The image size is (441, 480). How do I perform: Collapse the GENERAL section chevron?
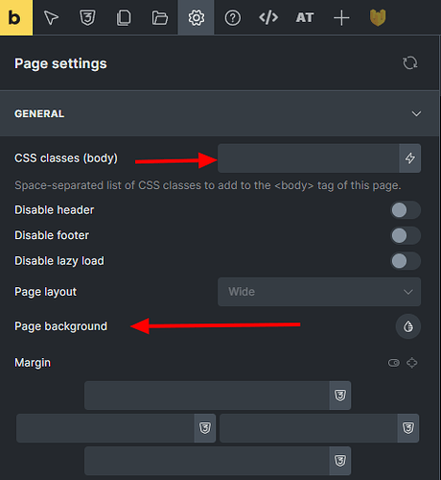tap(416, 113)
